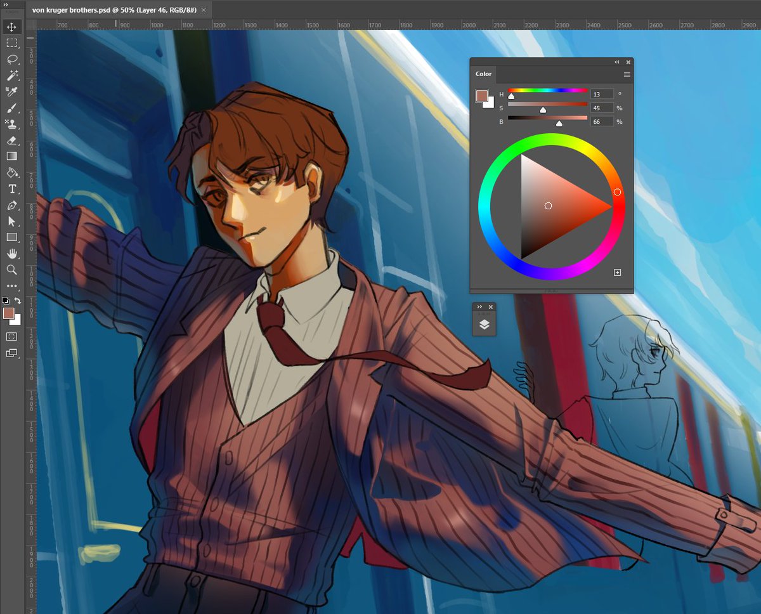This screenshot has width=761, height=614.
Task: Close the small collapsed layers dock
Action: (490, 306)
